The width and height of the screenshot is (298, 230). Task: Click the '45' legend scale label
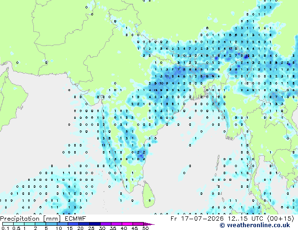[x=134, y=228]
